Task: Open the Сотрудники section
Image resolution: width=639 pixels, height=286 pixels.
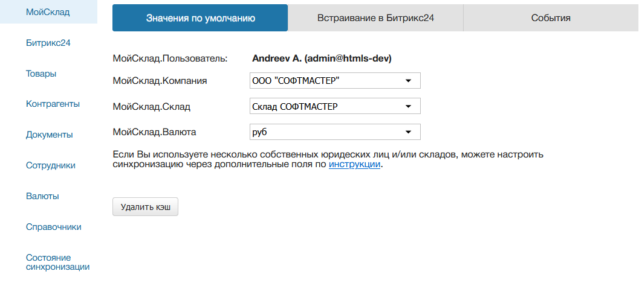Action: tap(50, 165)
